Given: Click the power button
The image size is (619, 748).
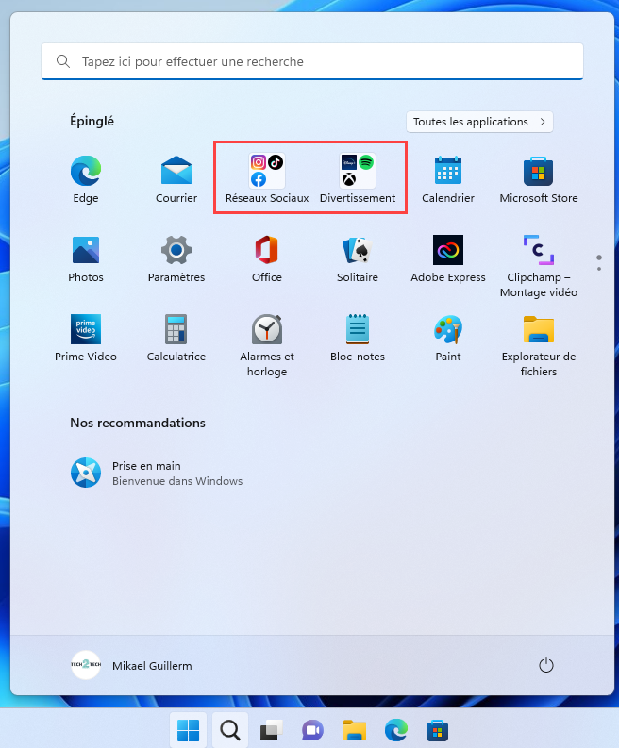Looking at the screenshot, I should [545, 665].
